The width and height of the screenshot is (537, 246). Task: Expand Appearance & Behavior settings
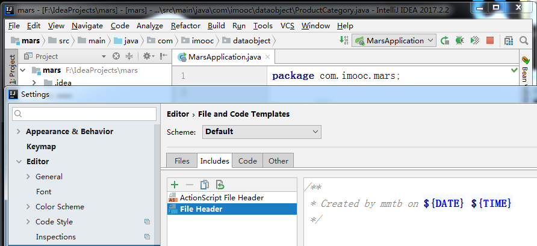click(19, 132)
